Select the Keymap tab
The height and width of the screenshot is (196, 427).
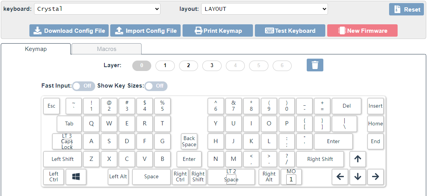click(x=36, y=49)
